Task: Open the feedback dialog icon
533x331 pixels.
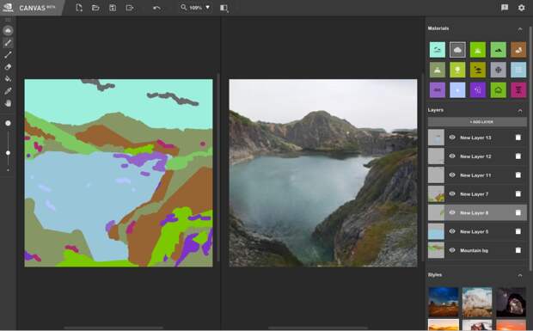Action: (x=505, y=8)
